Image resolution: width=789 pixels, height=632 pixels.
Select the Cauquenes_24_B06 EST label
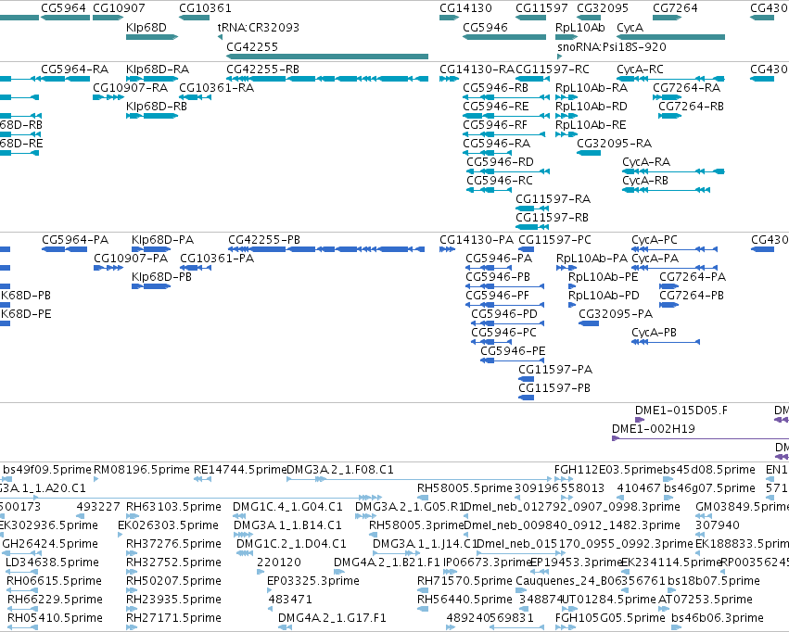567,581
